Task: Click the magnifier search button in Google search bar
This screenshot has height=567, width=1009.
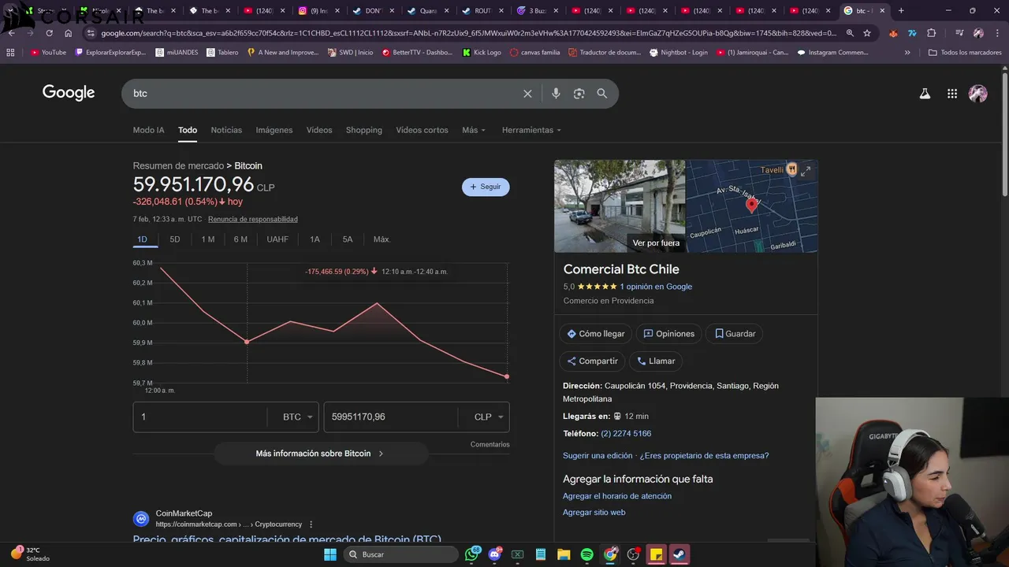Action: (602, 93)
